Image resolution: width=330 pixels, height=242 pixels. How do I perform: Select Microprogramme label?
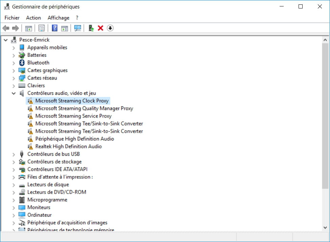tap(47, 200)
